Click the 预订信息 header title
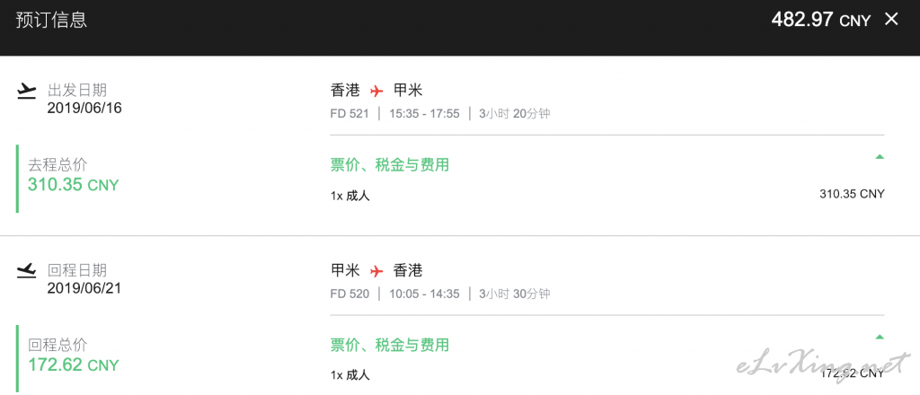This screenshot has height=395, width=920. [51, 20]
